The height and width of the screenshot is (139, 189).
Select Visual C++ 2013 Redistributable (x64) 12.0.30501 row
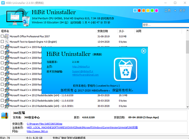[x=93, y=106]
